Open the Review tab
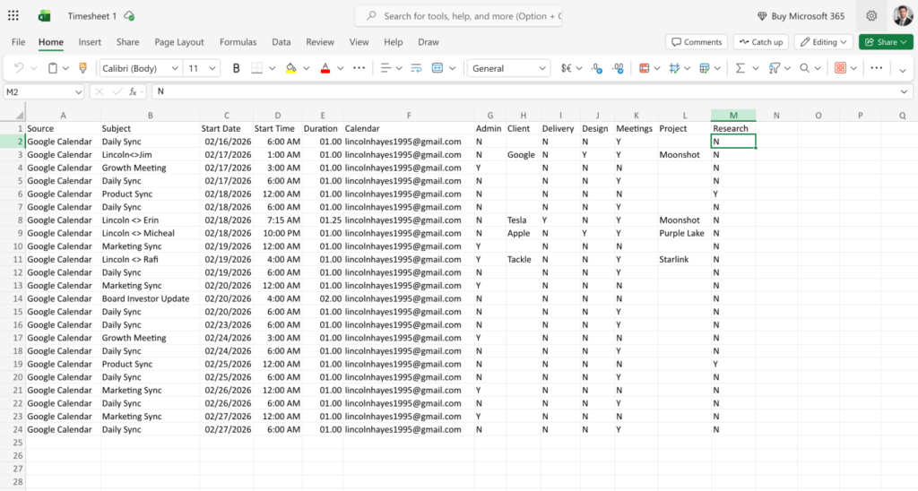 pos(320,42)
